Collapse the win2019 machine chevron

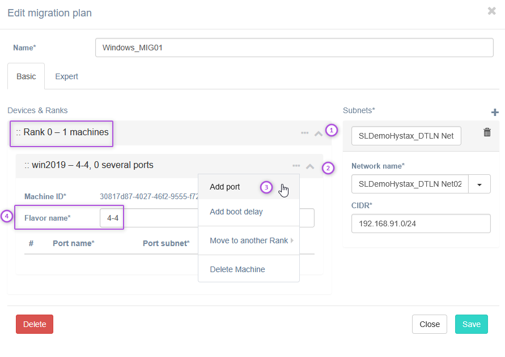pos(309,166)
